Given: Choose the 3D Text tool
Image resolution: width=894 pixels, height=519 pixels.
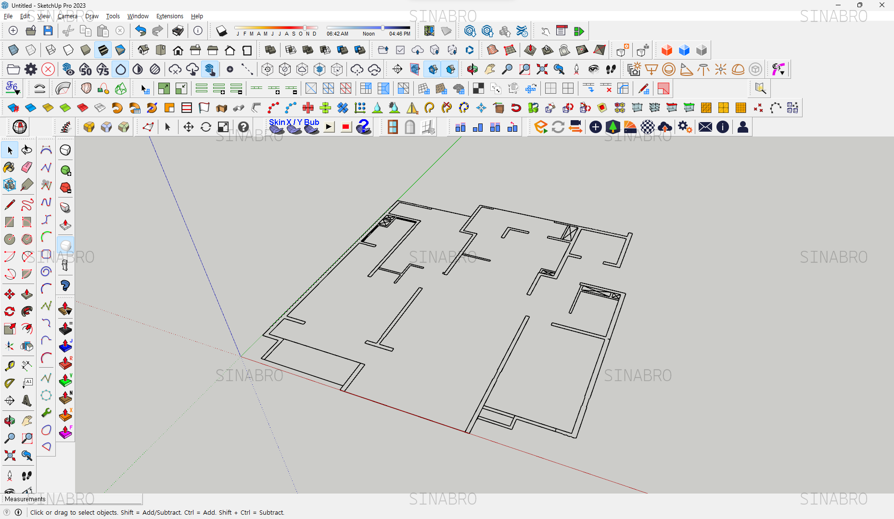Looking at the screenshot, I should pos(27,401).
